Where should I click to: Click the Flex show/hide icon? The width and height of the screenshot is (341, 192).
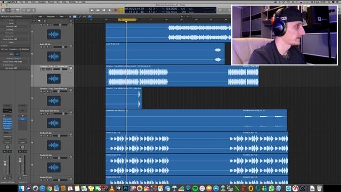pyautogui.click(x=84, y=17)
